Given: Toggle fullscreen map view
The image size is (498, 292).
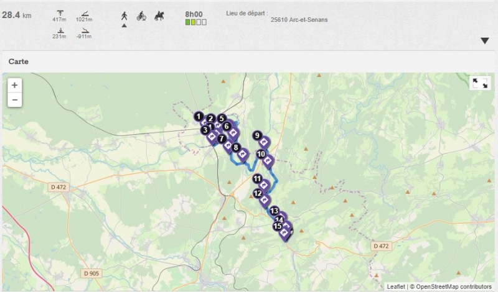Looking at the screenshot, I should 479,83.
